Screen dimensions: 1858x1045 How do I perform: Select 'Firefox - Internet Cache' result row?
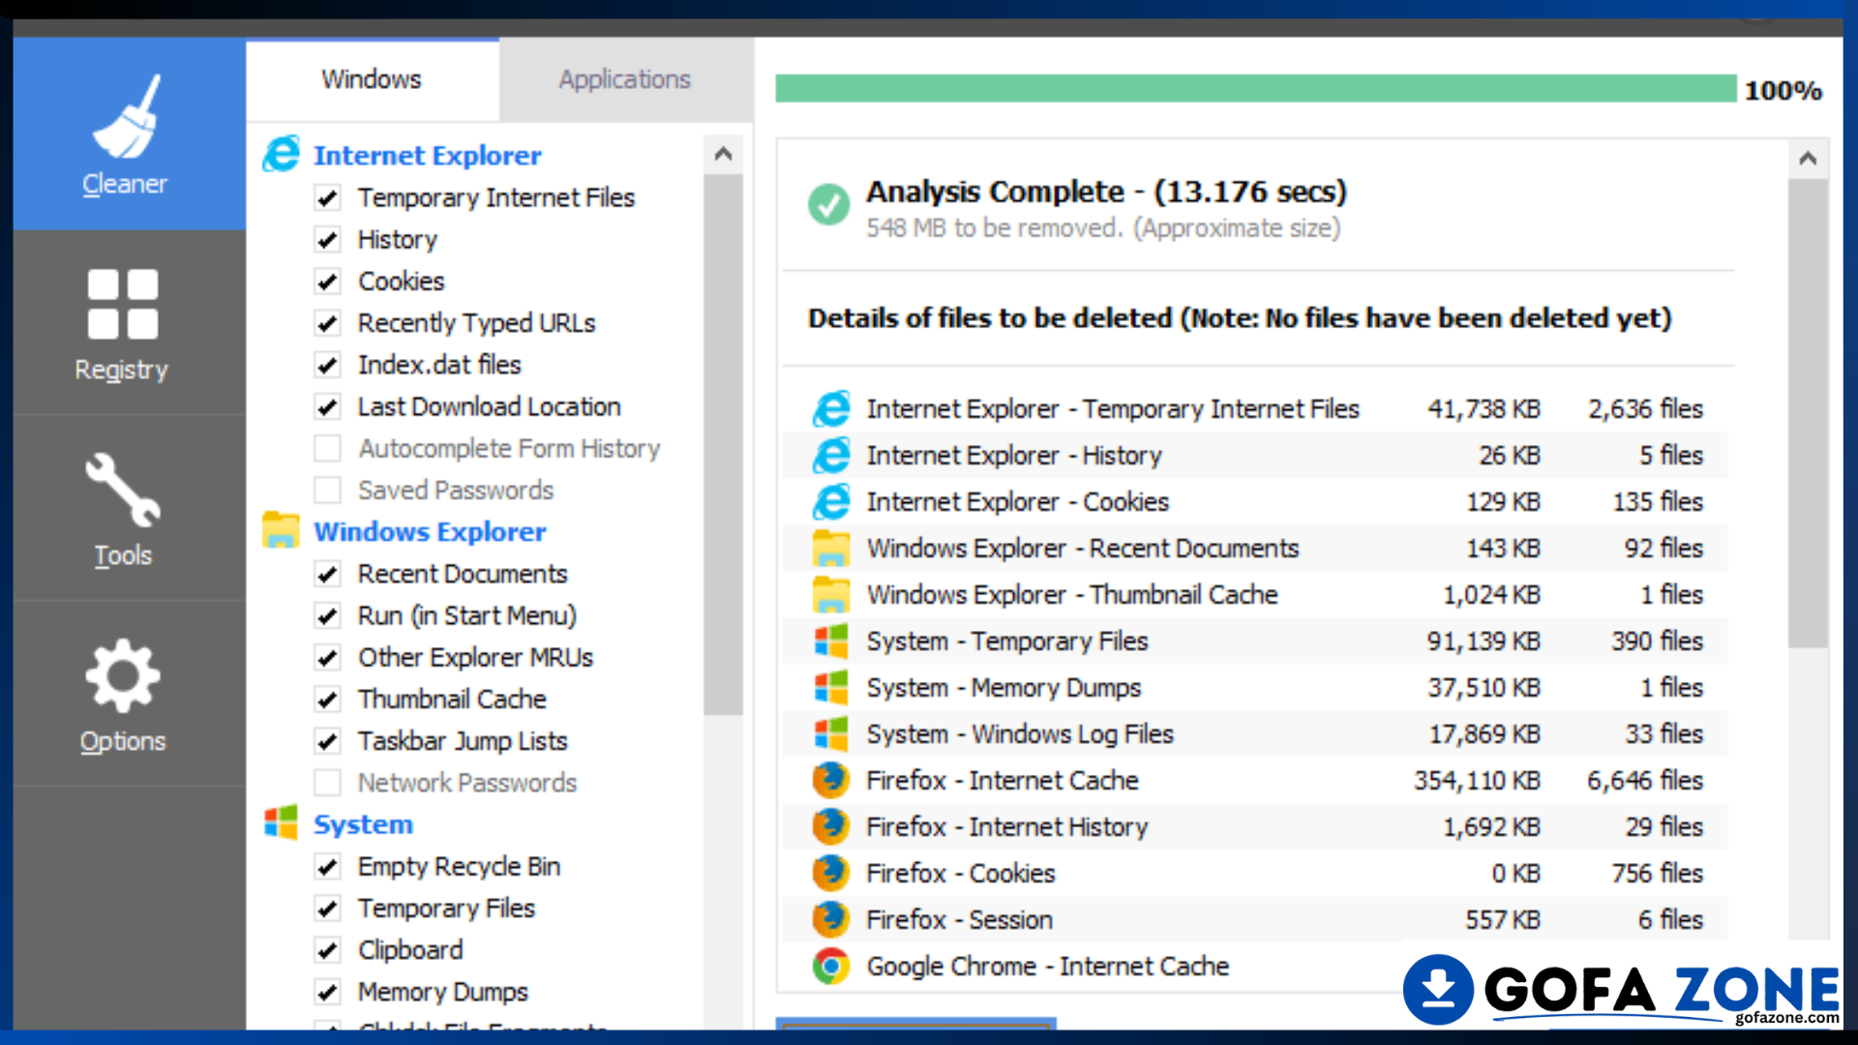coord(1255,780)
